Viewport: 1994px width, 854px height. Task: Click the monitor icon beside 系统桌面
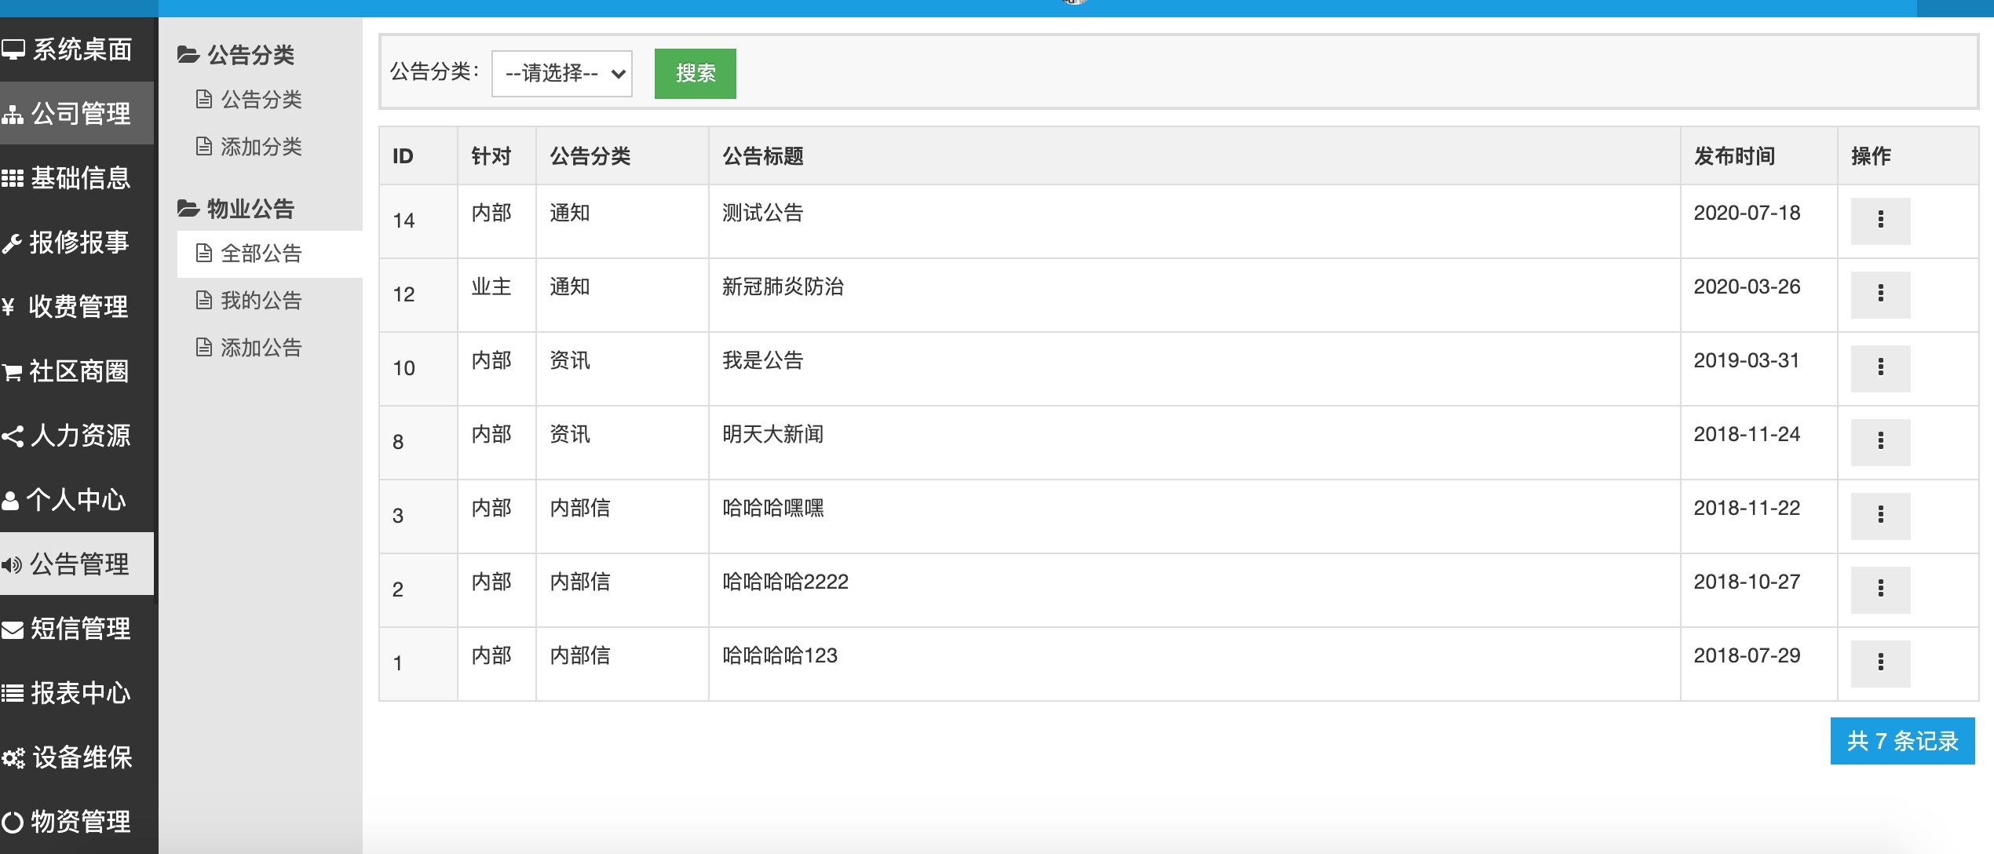click(13, 49)
